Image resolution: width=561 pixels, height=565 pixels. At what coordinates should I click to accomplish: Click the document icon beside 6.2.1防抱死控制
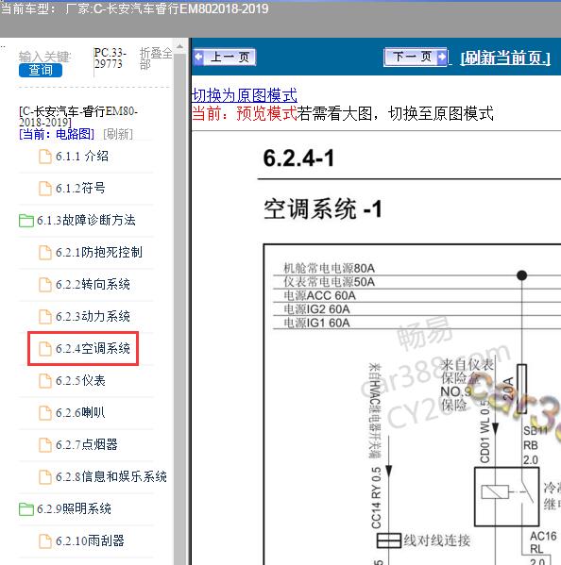[x=45, y=252]
